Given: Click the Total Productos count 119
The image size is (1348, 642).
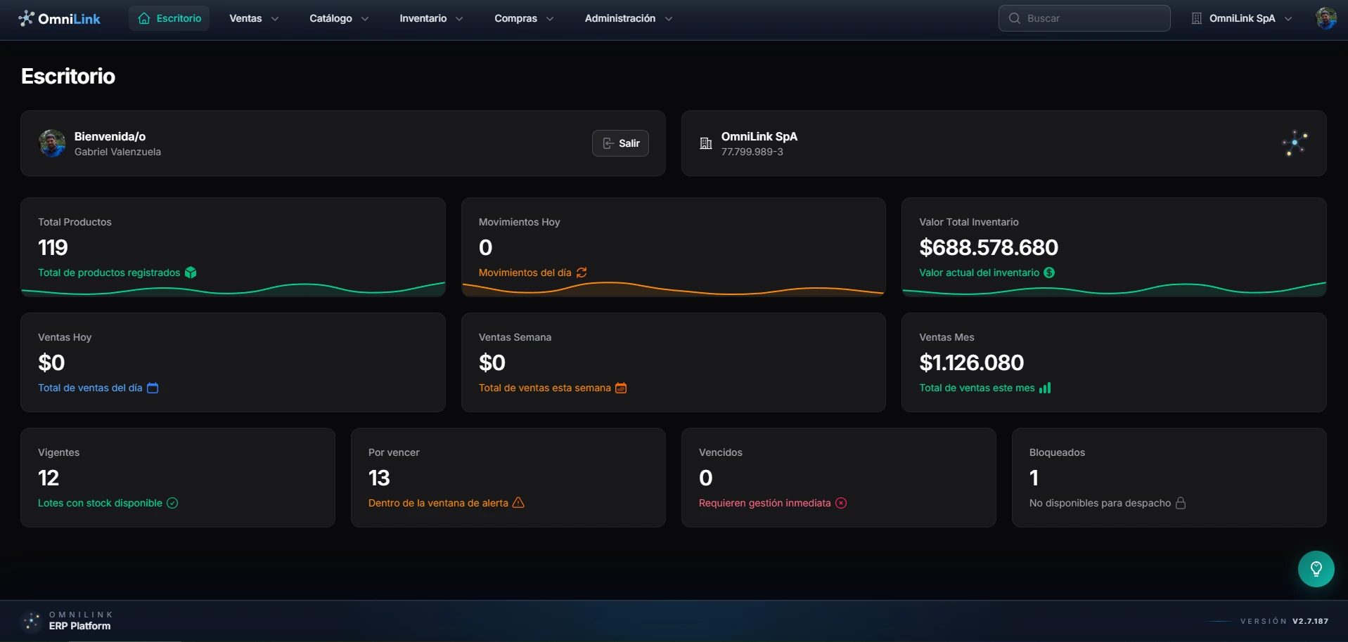Looking at the screenshot, I should (x=53, y=247).
